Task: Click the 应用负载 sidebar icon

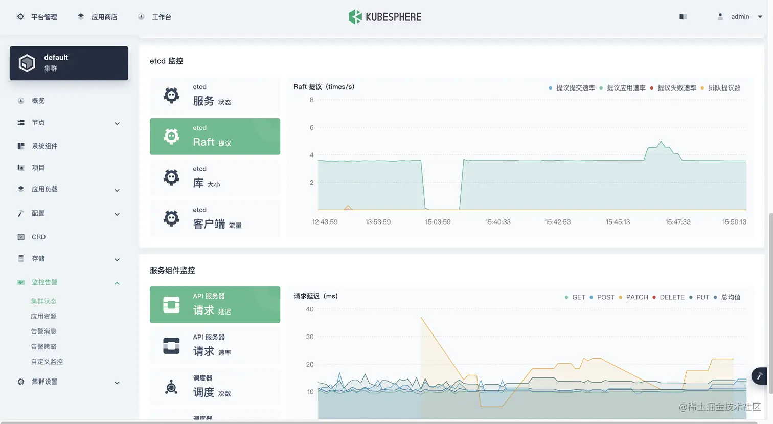Action: click(x=21, y=189)
